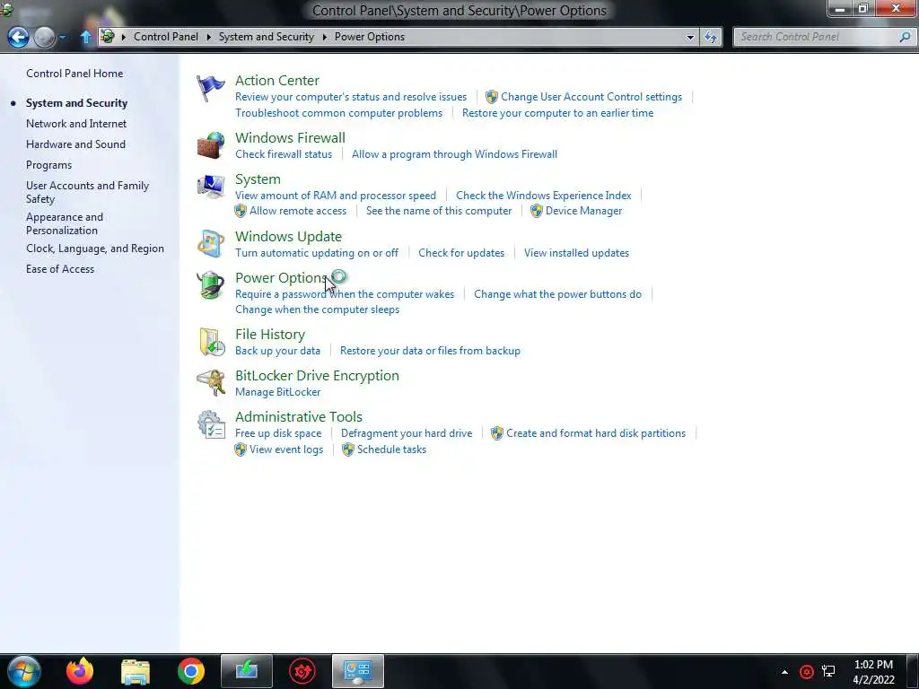The height and width of the screenshot is (689, 919).
Task: Launch Firefox from the taskbar
Action: (80, 671)
